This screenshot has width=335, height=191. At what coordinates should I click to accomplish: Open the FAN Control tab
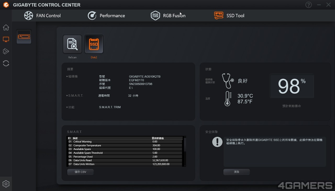pyautogui.click(x=42, y=16)
